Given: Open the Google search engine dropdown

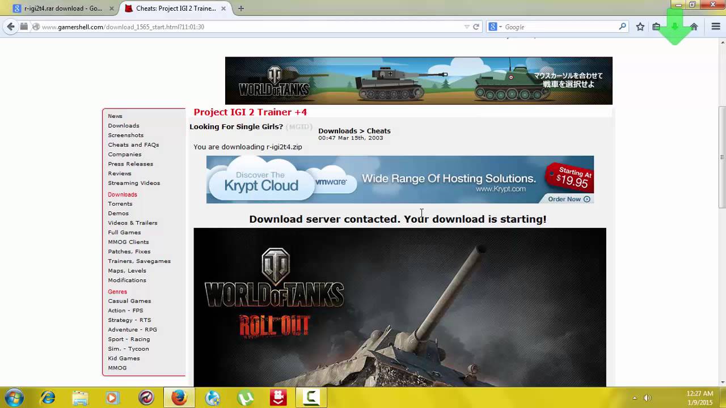Looking at the screenshot, I should pos(496,27).
